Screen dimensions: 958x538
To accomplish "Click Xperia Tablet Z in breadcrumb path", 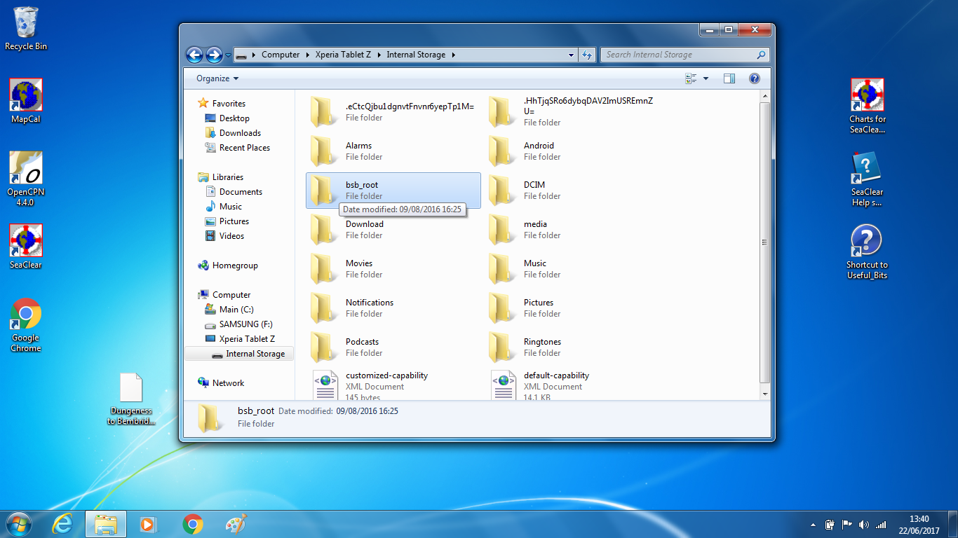I will point(343,55).
